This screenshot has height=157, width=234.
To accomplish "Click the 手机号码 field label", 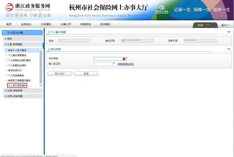I will [54, 59].
